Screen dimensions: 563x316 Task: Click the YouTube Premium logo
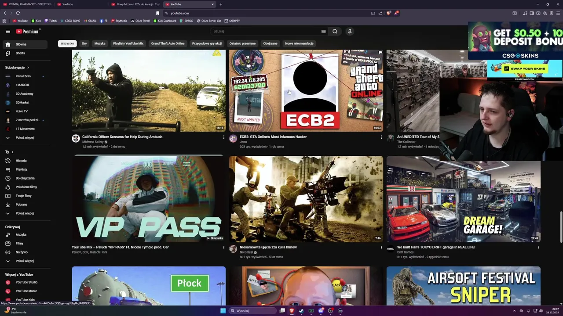[28, 31]
